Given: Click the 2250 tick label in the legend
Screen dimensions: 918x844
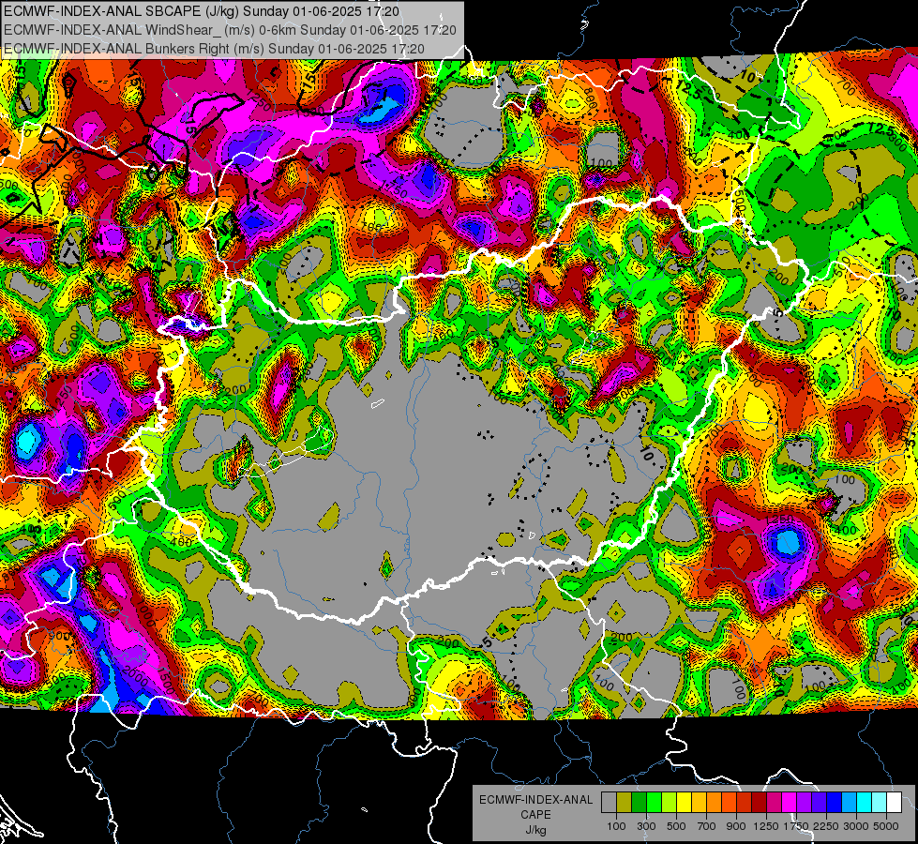Looking at the screenshot, I should [x=826, y=826].
